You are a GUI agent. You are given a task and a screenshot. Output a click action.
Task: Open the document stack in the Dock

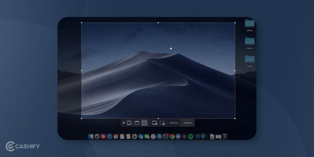(212, 136)
